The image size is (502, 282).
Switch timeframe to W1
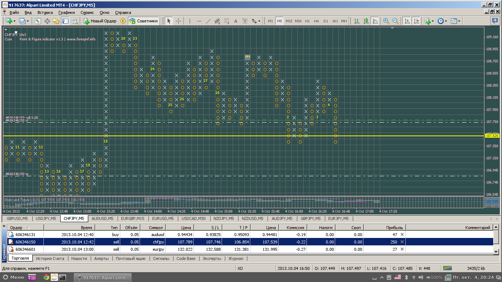click(x=335, y=21)
